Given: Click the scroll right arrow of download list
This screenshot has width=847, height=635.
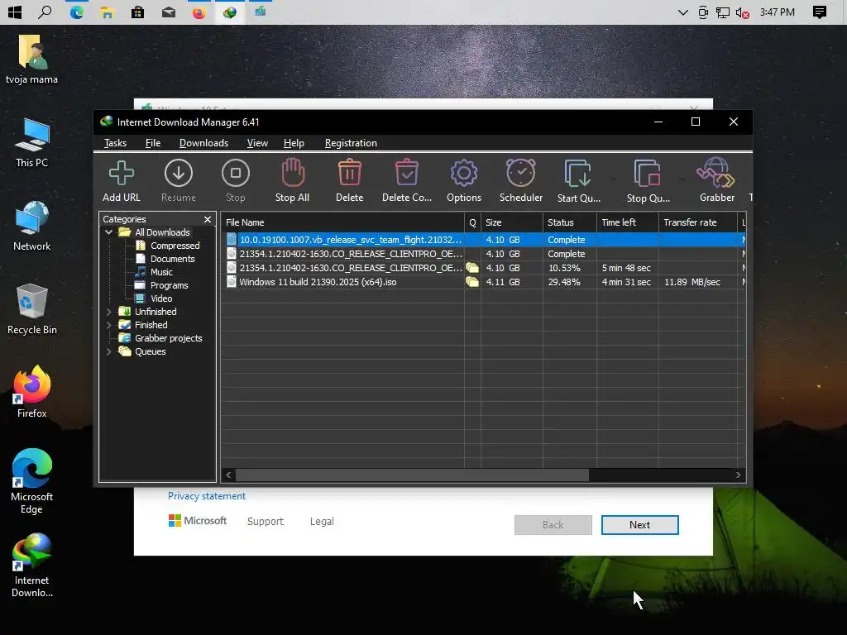Looking at the screenshot, I should tap(739, 475).
